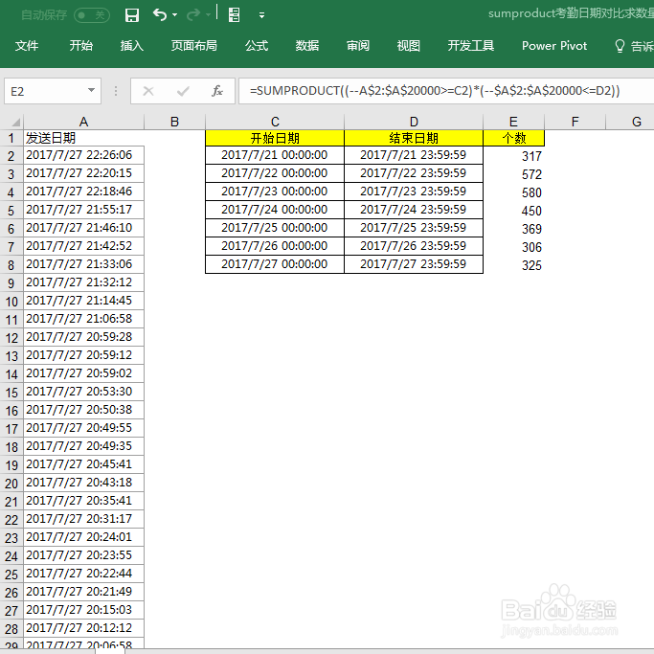The height and width of the screenshot is (654, 654).
Task: Click the form icon in the quick access toolbar
Action: coord(234,15)
